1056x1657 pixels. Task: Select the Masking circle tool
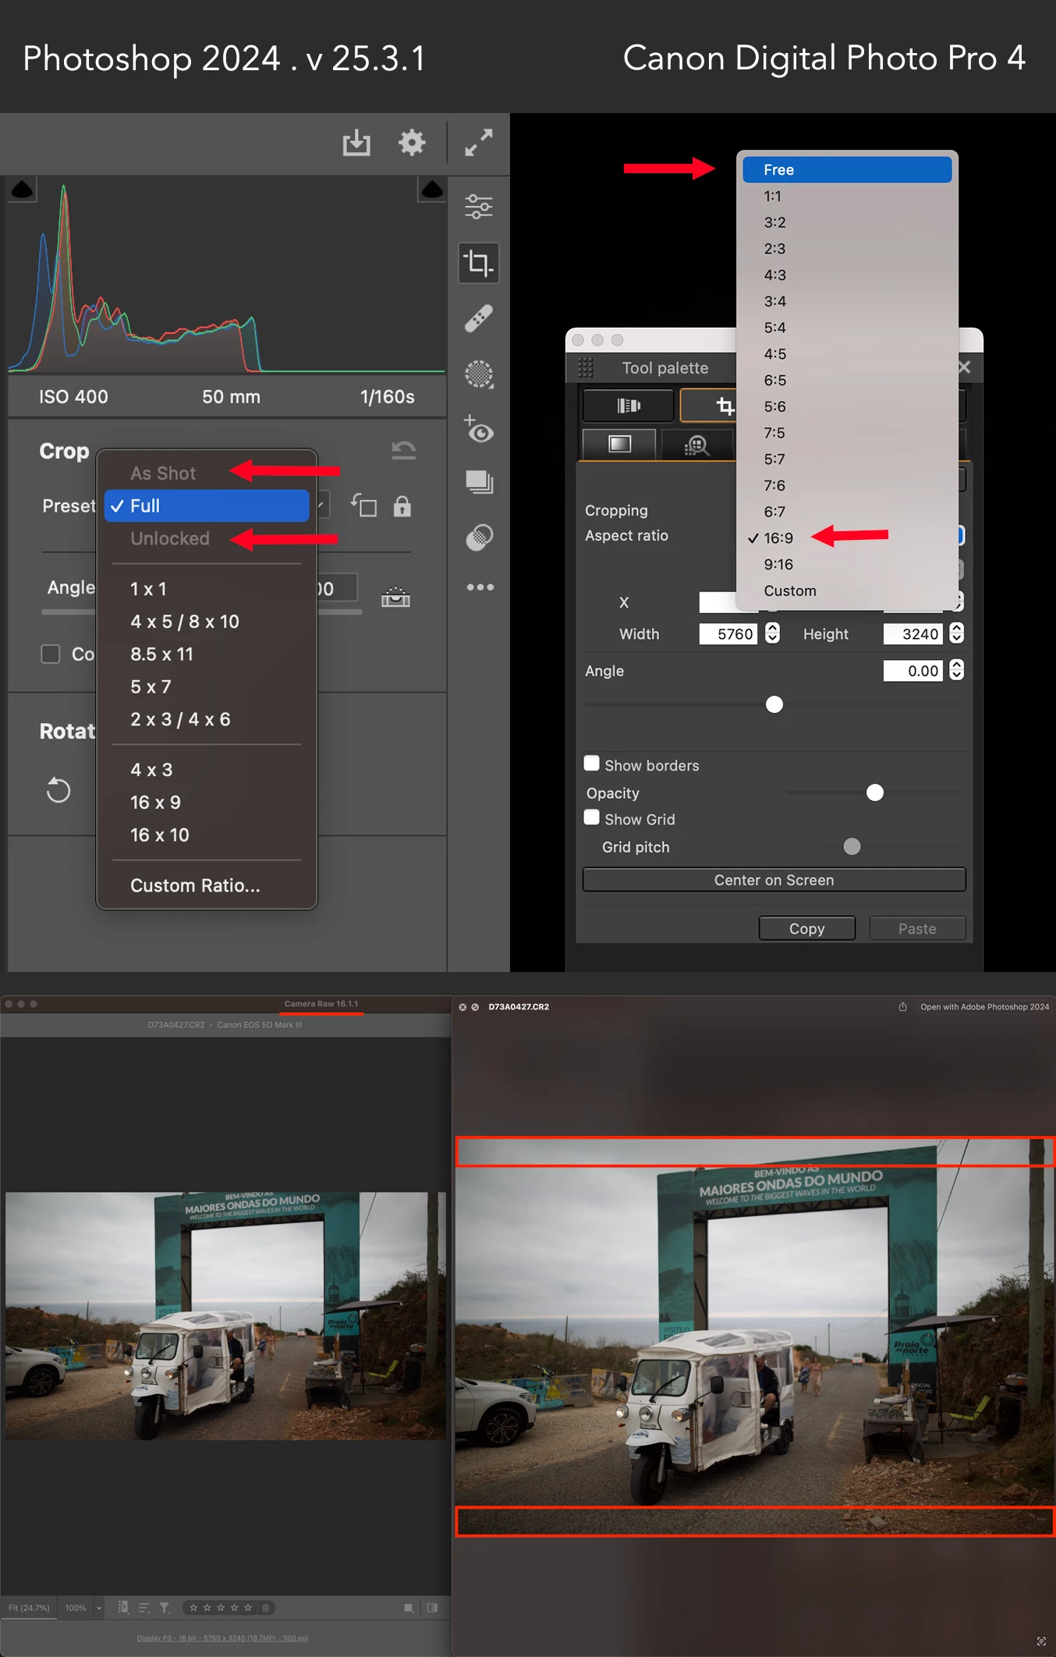point(479,374)
